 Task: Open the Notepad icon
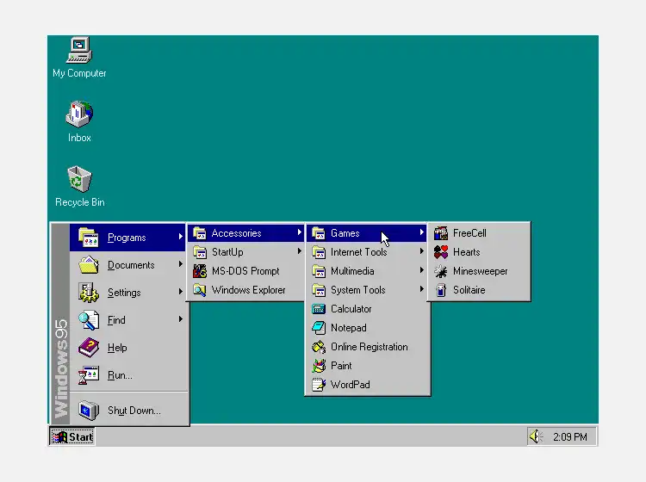[x=319, y=328]
